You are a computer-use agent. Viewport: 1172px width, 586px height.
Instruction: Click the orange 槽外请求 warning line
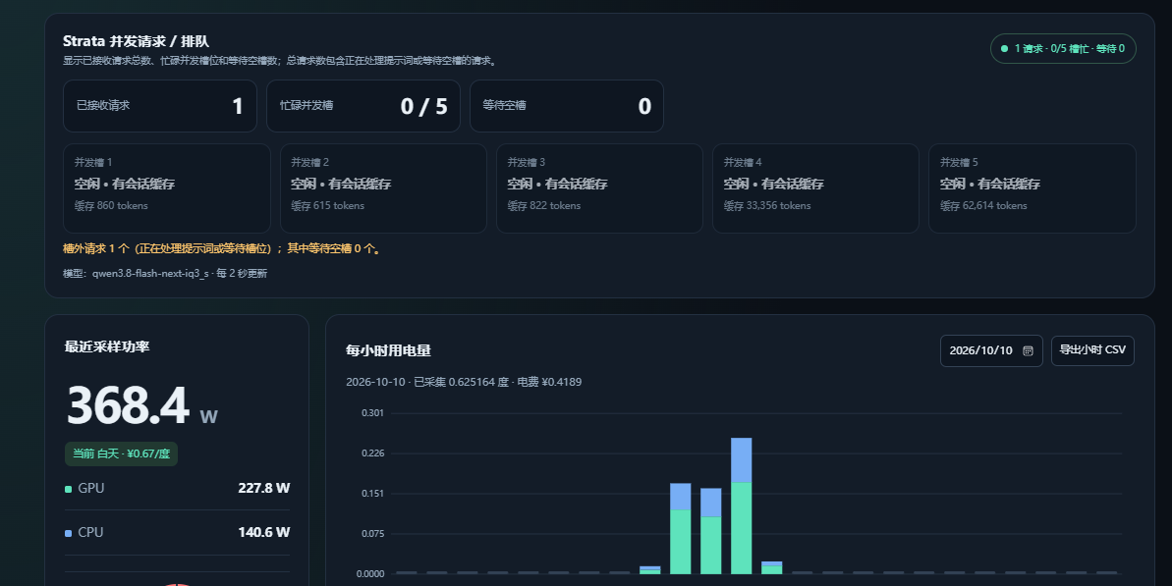223,248
